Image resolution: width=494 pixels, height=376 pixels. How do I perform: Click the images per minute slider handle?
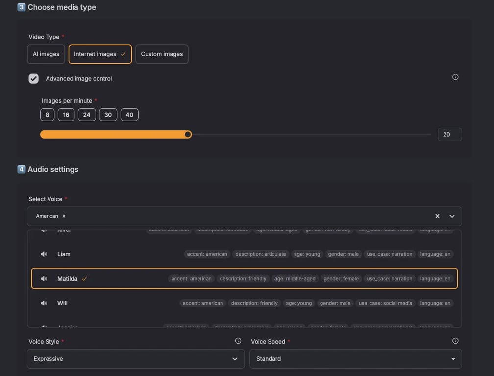click(188, 134)
